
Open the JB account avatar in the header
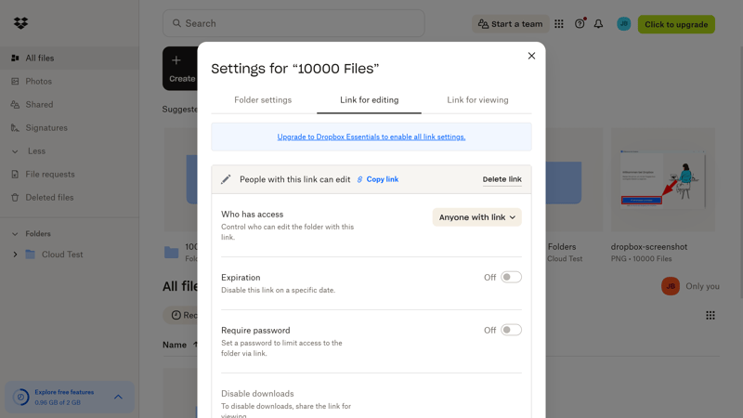point(623,24)
